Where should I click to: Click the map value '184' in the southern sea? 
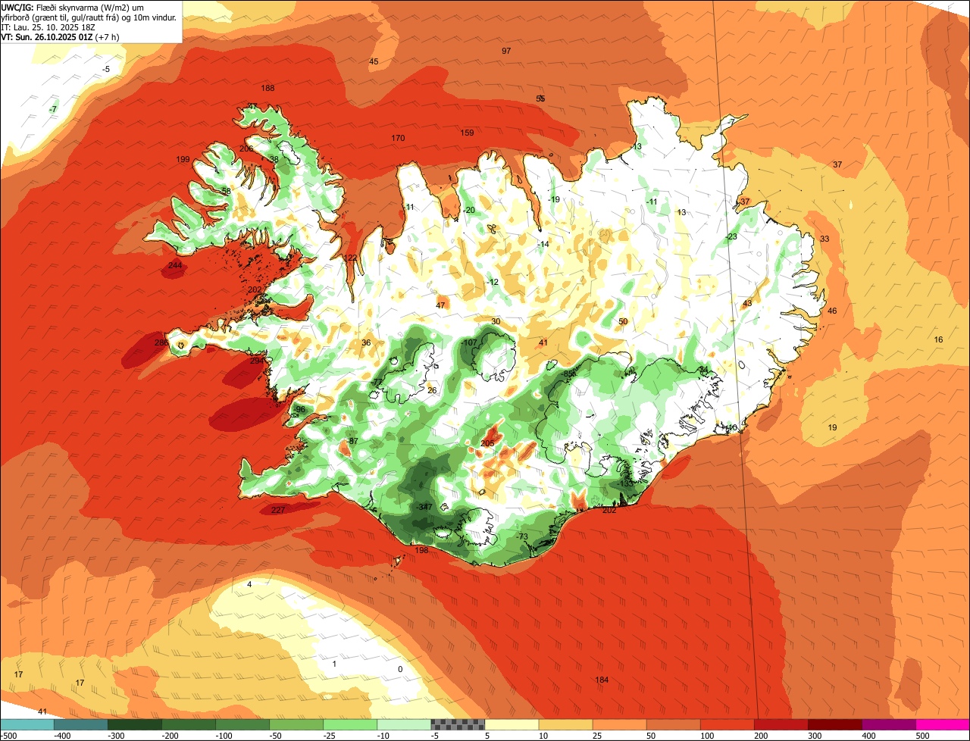602,680
